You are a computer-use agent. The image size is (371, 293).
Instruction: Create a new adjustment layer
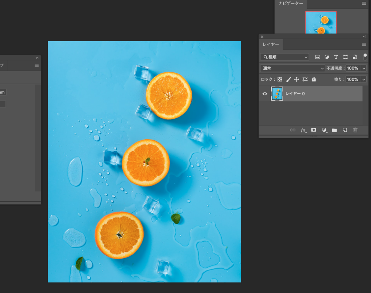tap(324, 130)
